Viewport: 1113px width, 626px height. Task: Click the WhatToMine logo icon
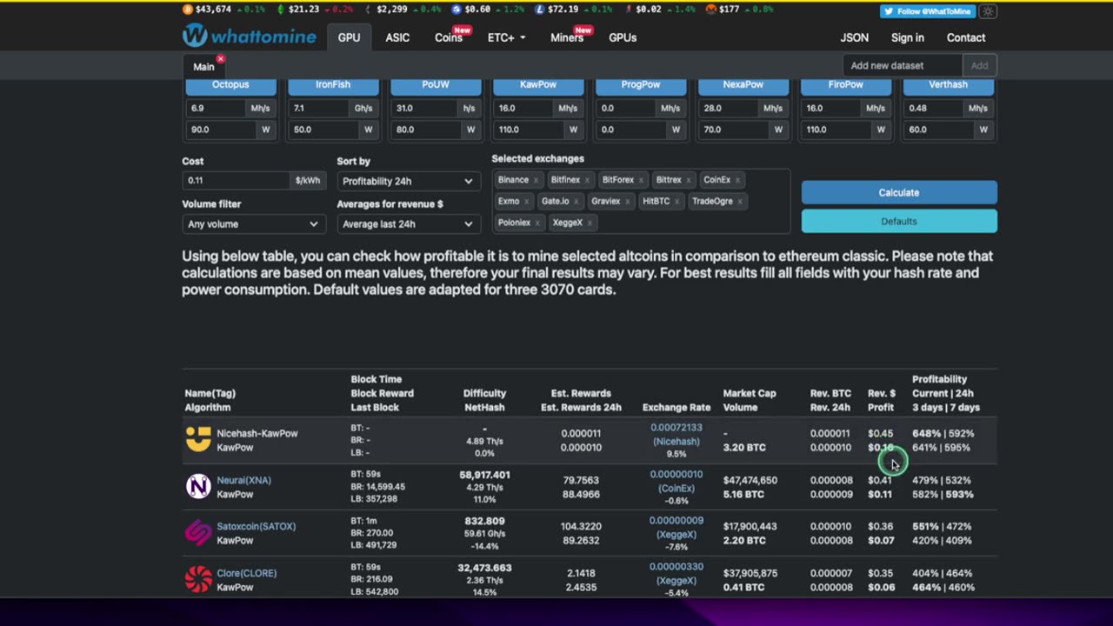pos(195,36)
